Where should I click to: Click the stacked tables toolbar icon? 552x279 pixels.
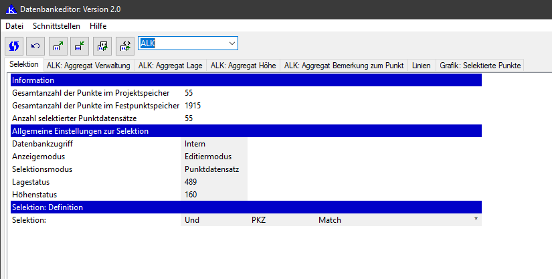pos(102,45)
